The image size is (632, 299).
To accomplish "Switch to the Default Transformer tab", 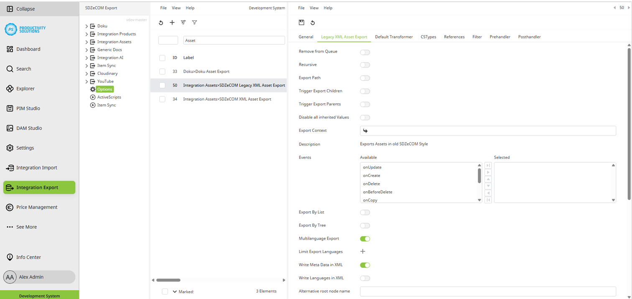I will pyautogui.click(x=393, y=37).
